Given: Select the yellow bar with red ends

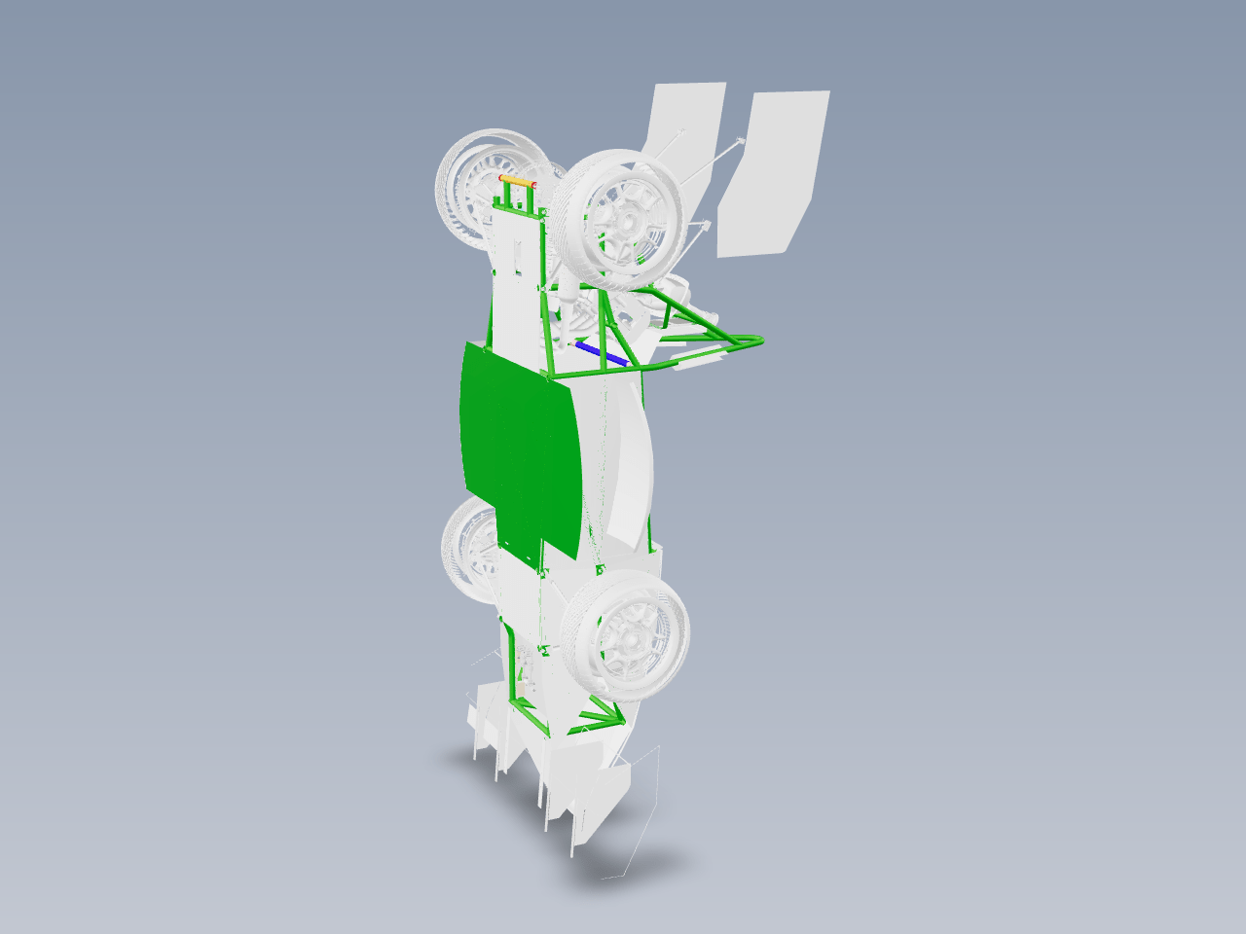Looking at the screenshot, I should point(518,182).
